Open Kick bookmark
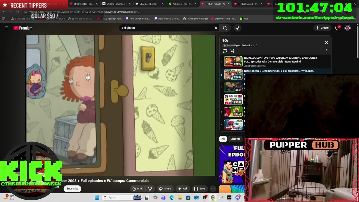This screenshot has height=202, width=359. click(x=244, y=19)
